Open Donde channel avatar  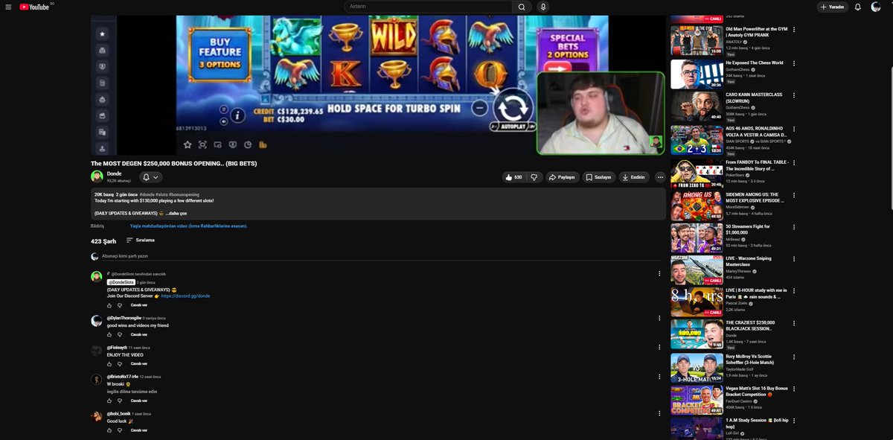[x=97, y=176]
